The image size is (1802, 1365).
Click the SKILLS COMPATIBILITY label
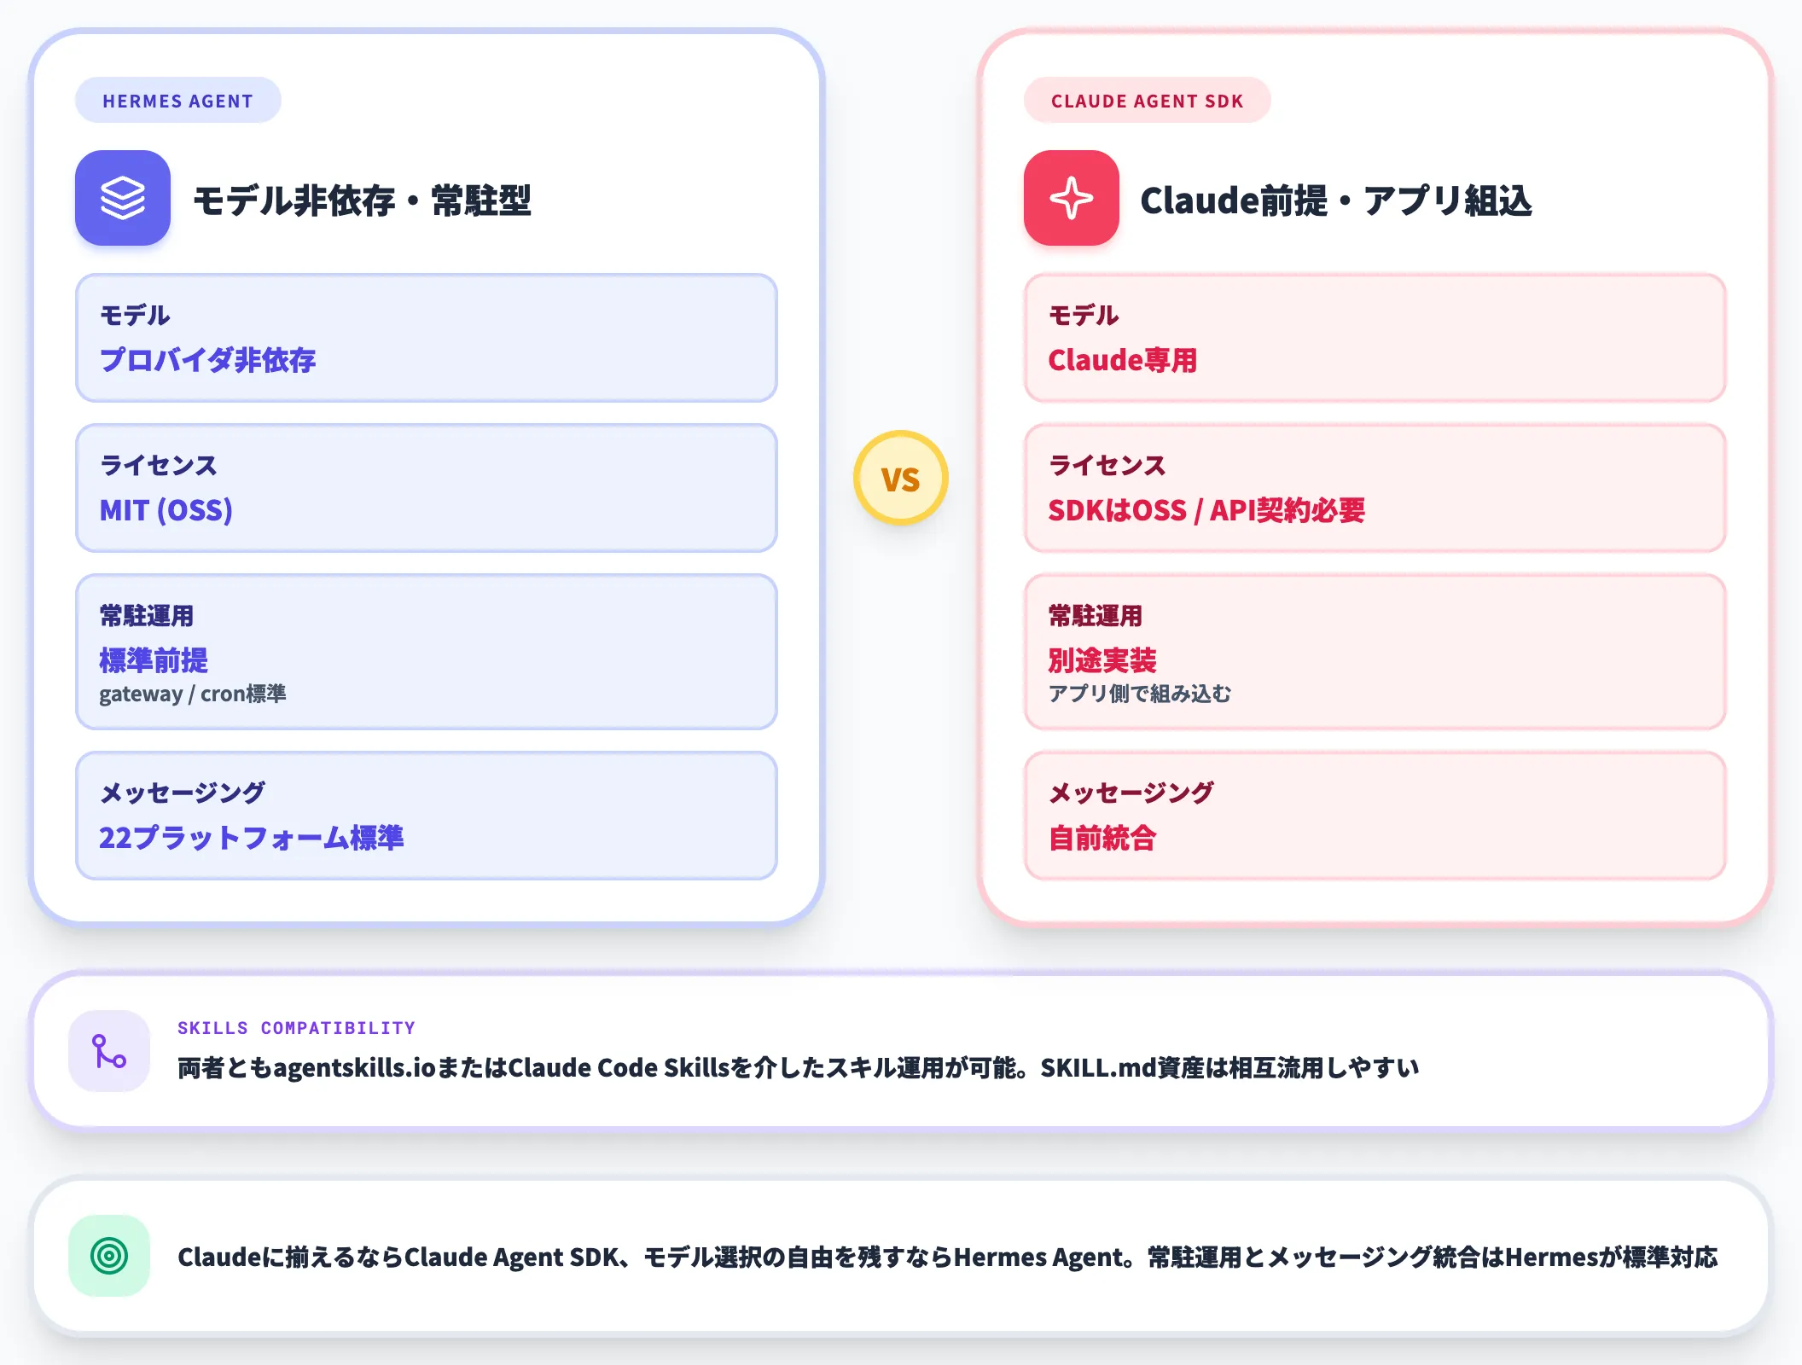coord(296,1028)
